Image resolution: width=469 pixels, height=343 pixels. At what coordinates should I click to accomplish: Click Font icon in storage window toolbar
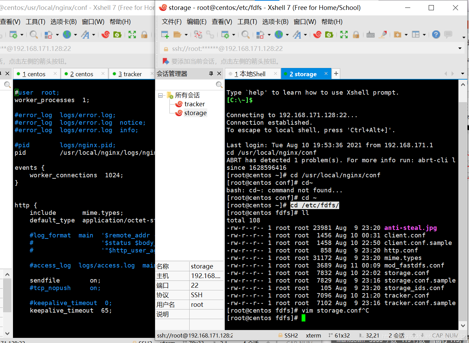coord(297,35)
